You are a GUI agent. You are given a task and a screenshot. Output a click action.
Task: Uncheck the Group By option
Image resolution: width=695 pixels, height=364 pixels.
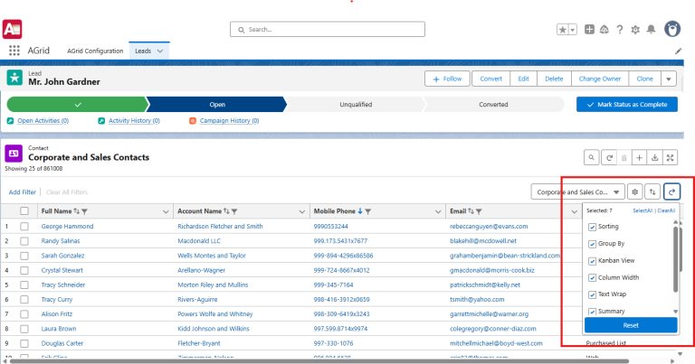click(592, 244)
